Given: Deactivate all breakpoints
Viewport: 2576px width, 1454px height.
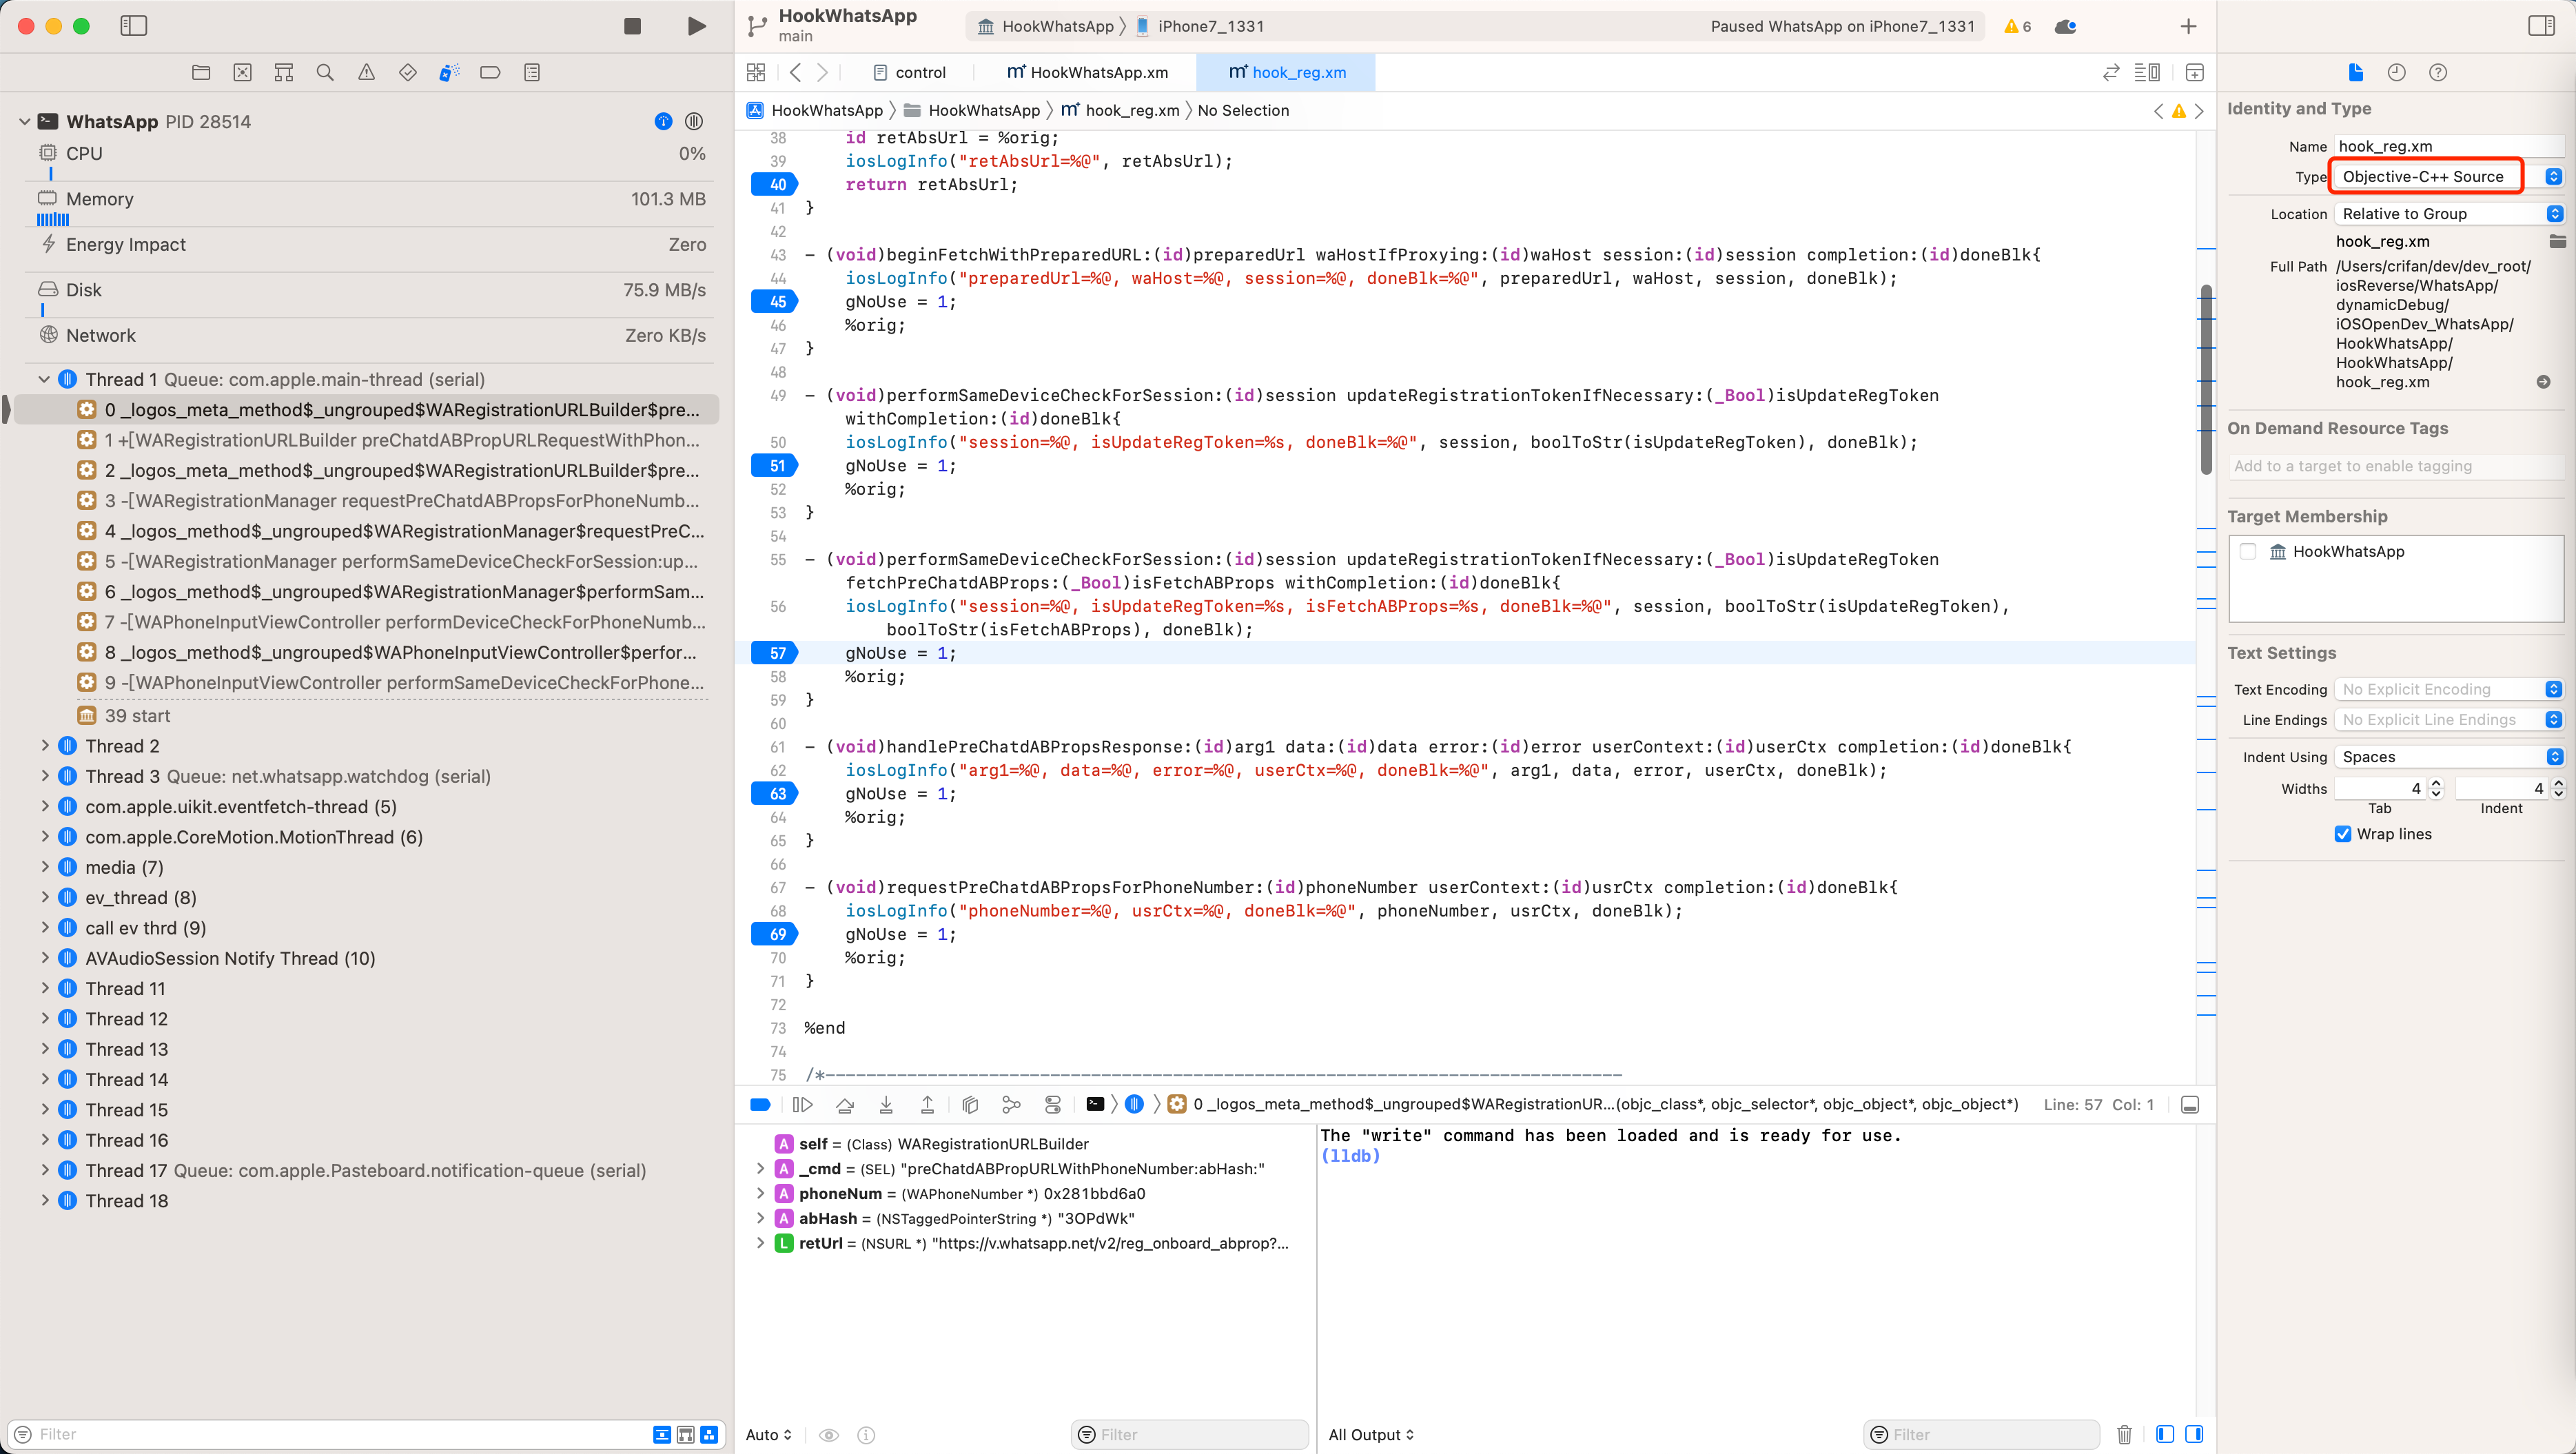Looking at the screenshot, I should click(760, 1104).
